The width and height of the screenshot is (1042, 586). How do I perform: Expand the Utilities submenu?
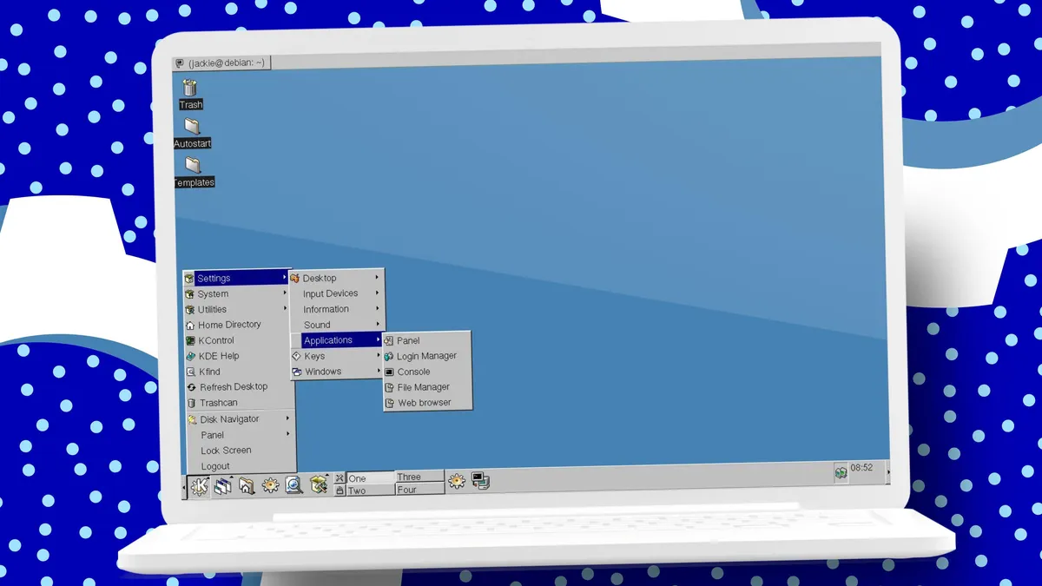pos(237,310)
